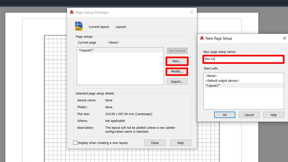This screenshot has height=162, width=288.
Task: Select <None> in the Start with list
Action: click(211, 76)
